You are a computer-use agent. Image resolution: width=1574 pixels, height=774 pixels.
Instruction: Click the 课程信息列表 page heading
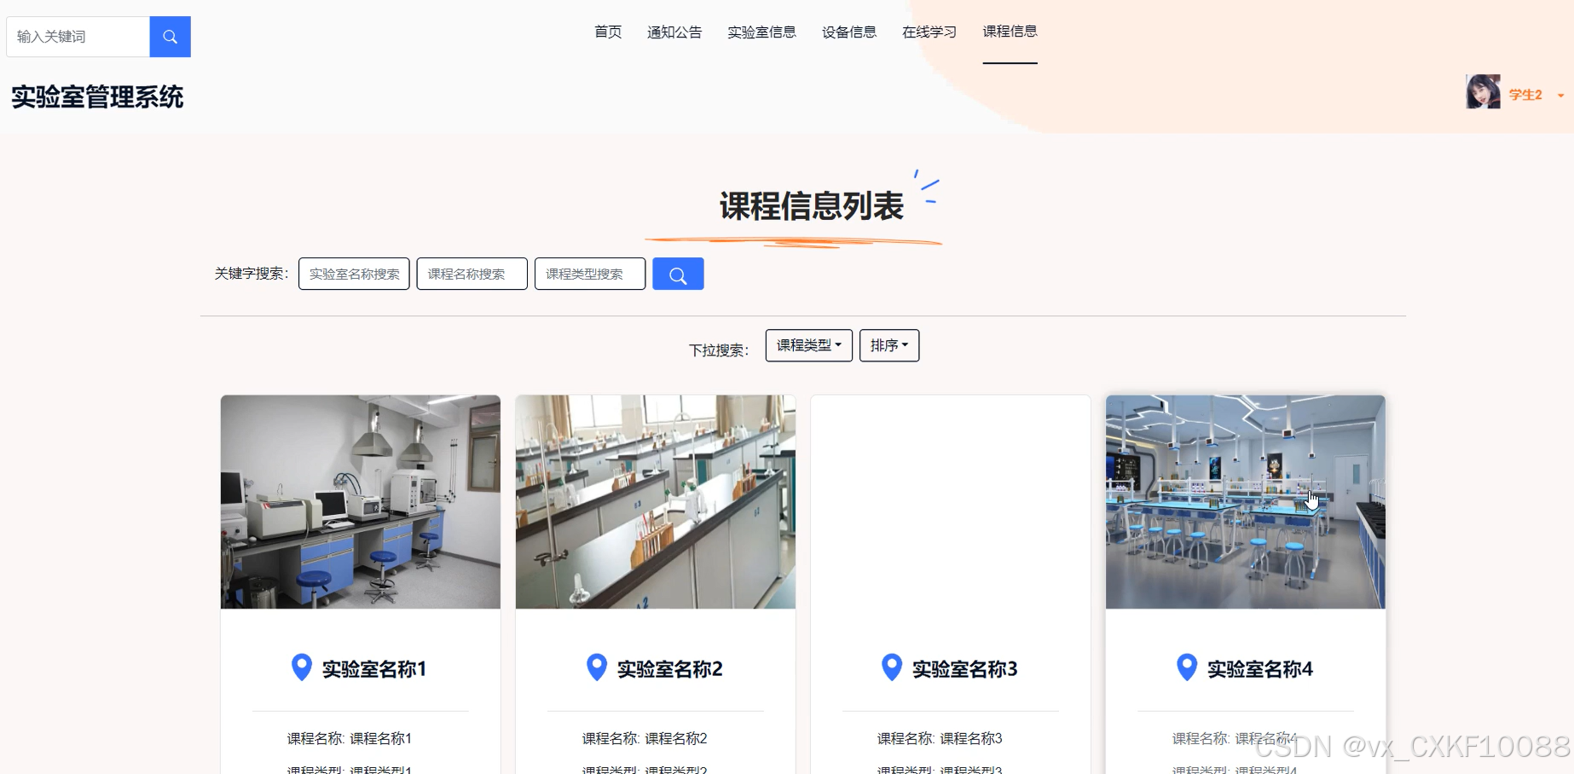point(812,206)
